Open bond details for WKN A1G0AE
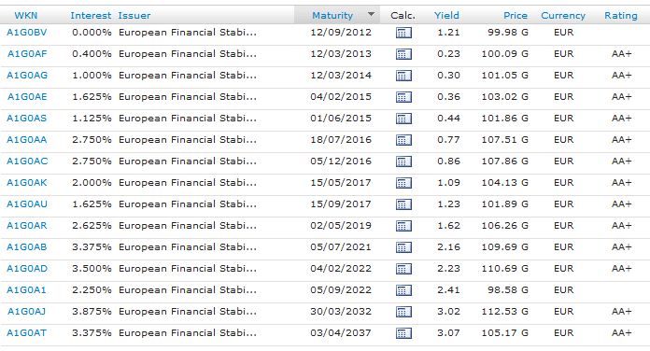 coord(27,97)
